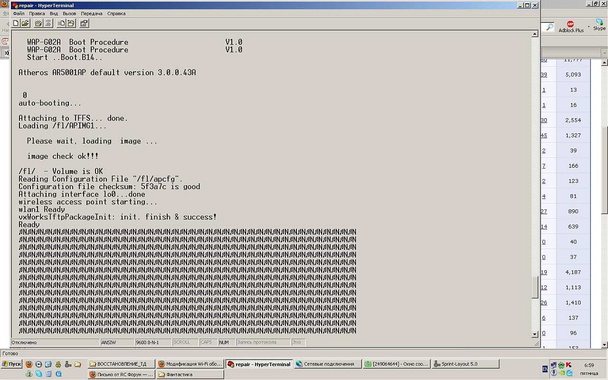Switch to Sprint-Layout 5.0 taskbar window
608x380 pixels.
(465, 364)
